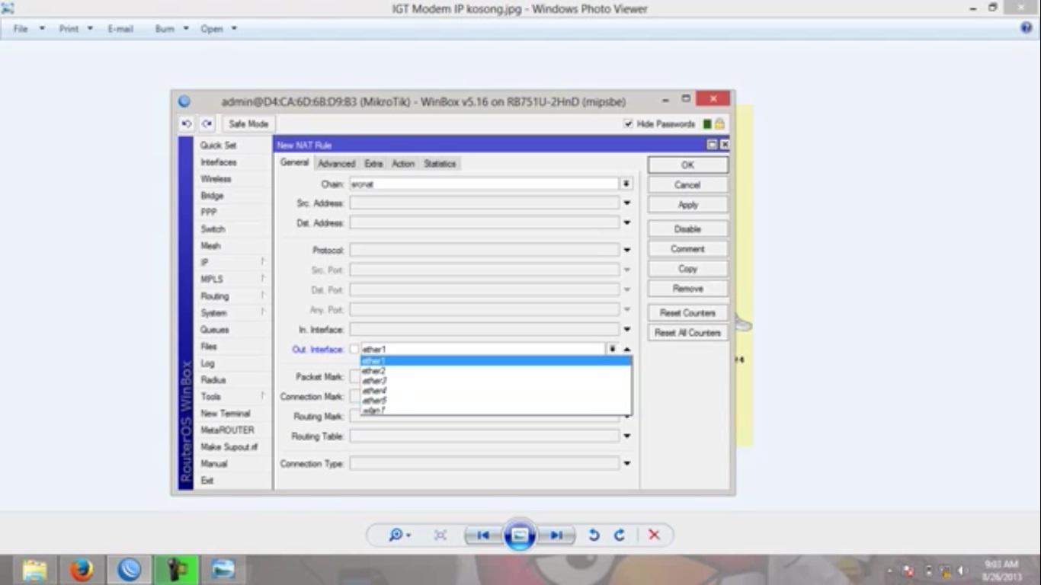Expand the Routing Table field
Screen dimensions: 1041x585
[626, 436]
